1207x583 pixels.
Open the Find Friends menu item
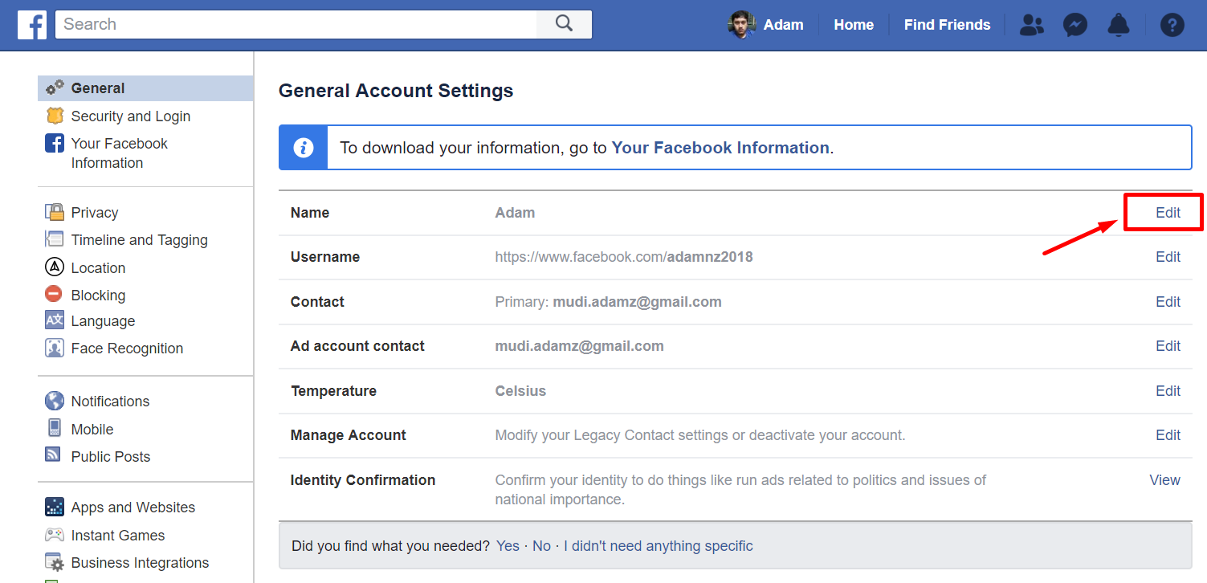[x=947, y=24]
